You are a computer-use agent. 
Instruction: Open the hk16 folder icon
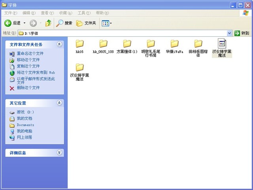coord(79,44)
